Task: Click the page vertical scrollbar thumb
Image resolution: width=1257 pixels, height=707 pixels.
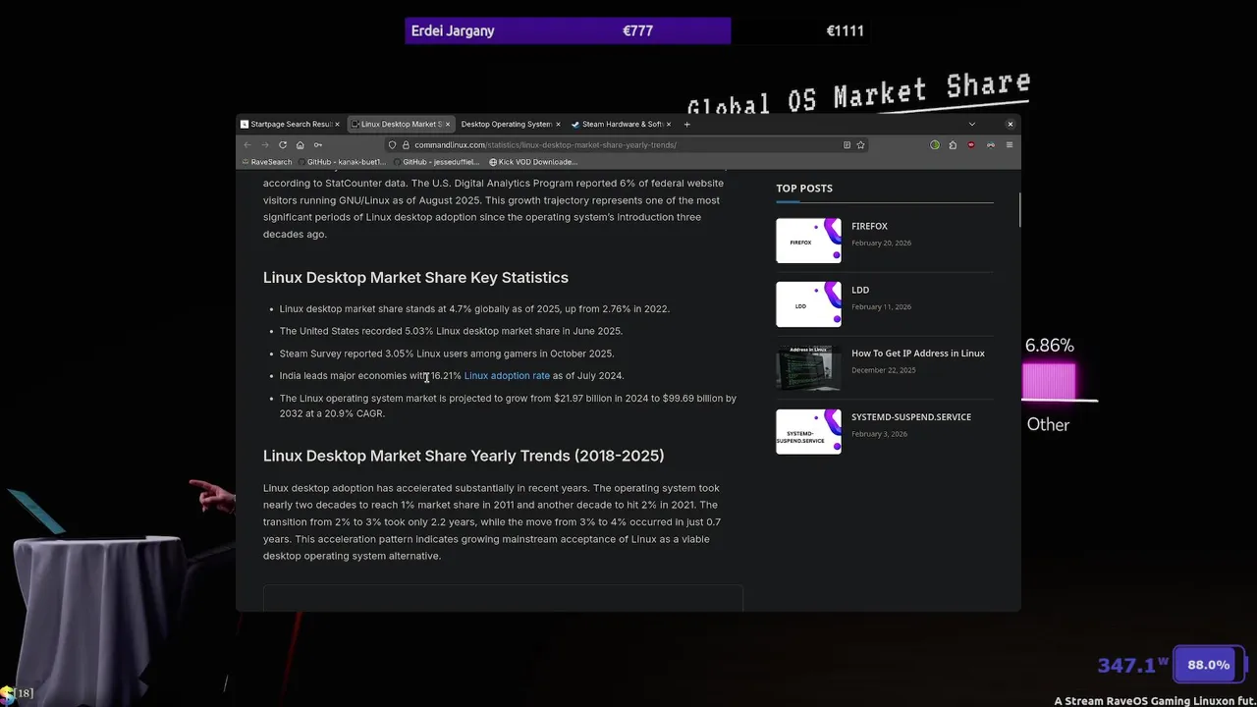Action: pos(1019,209)
